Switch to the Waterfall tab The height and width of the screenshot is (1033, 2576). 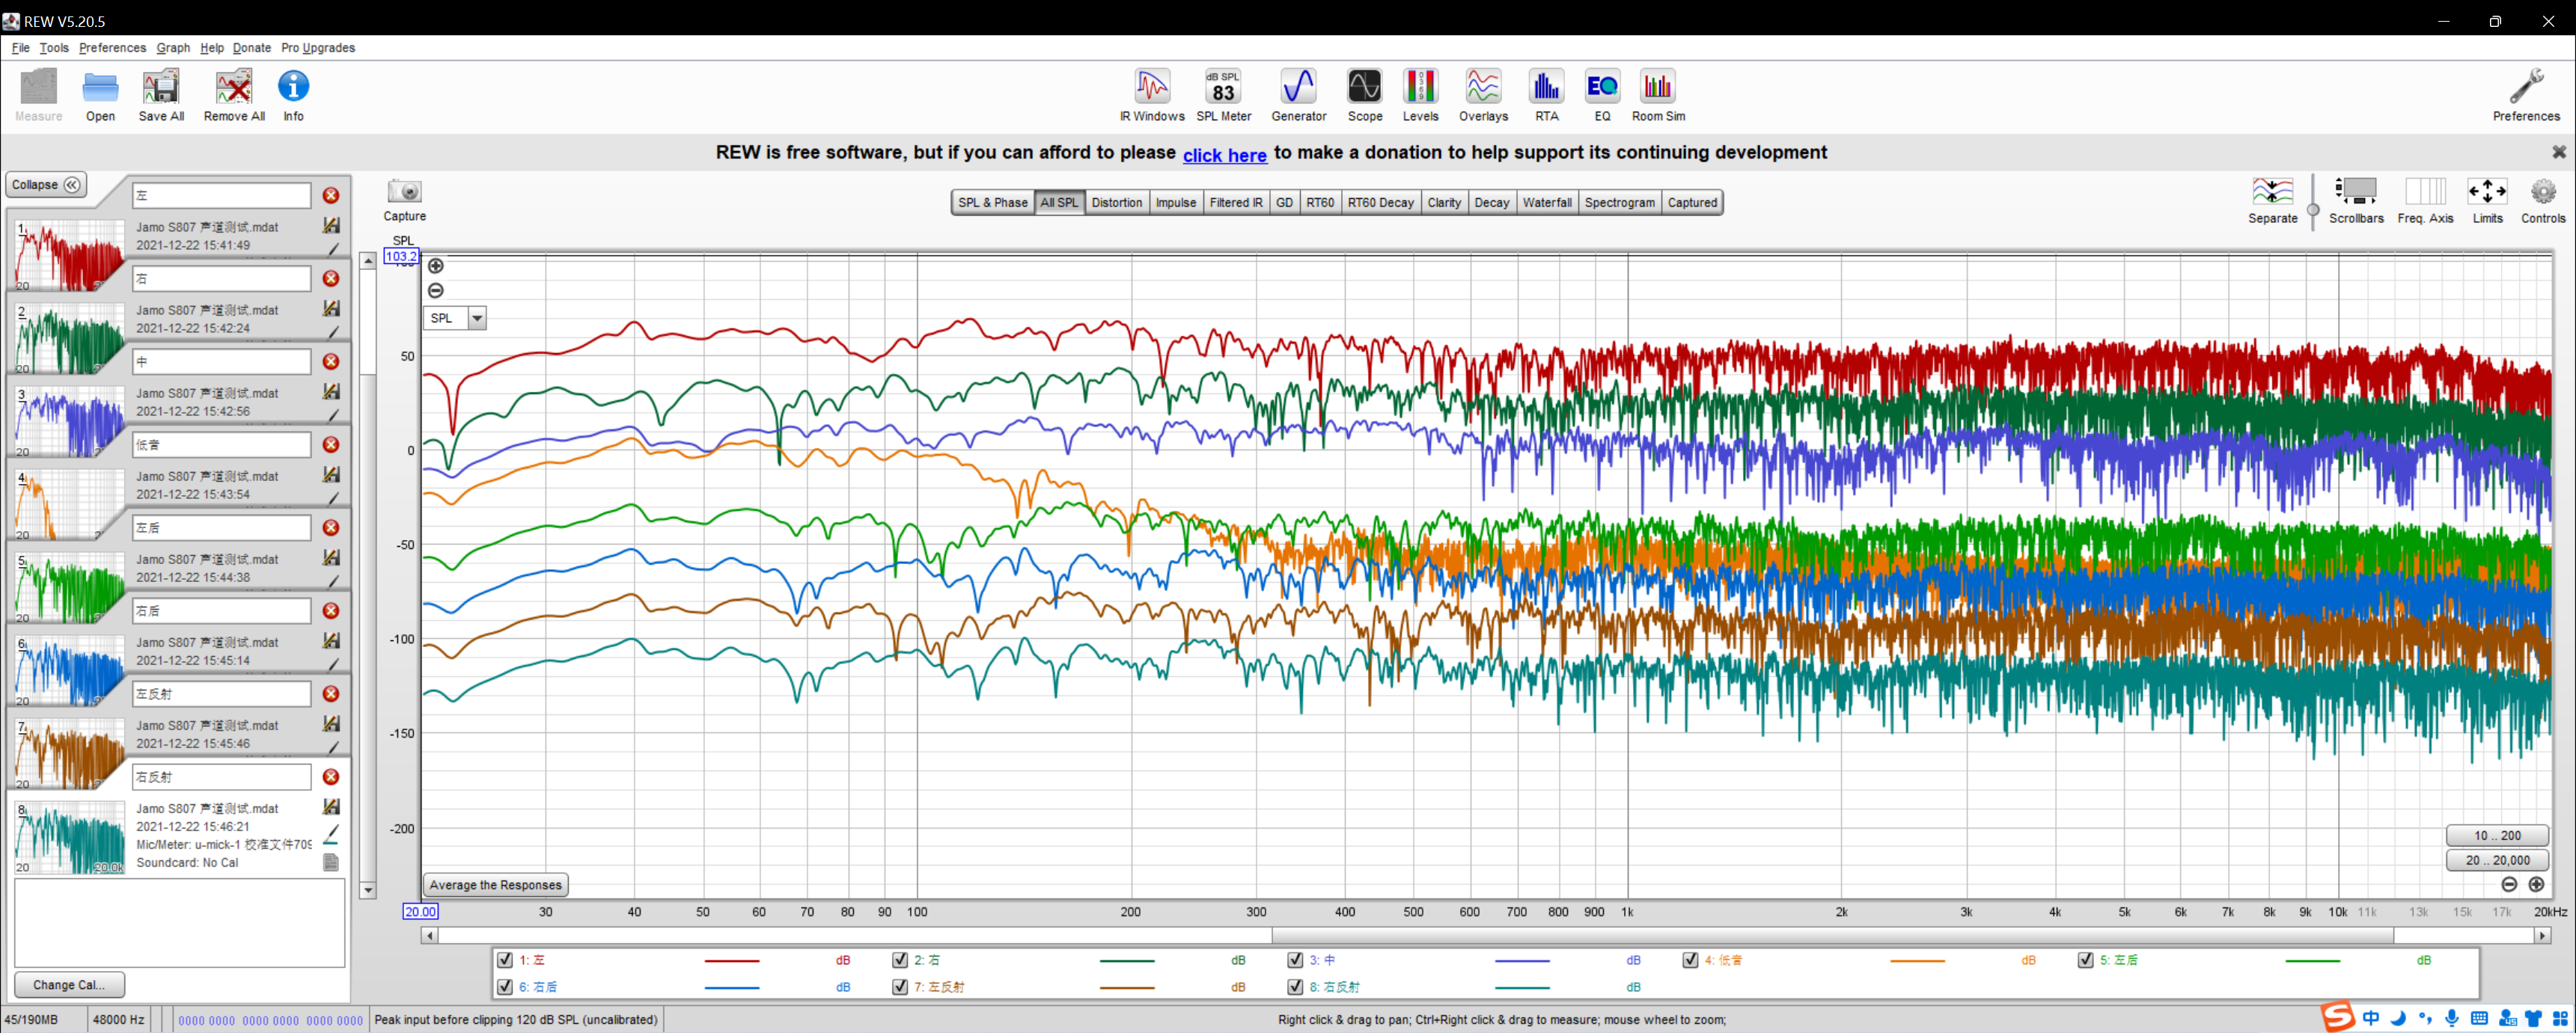[x=1546, y=203]
